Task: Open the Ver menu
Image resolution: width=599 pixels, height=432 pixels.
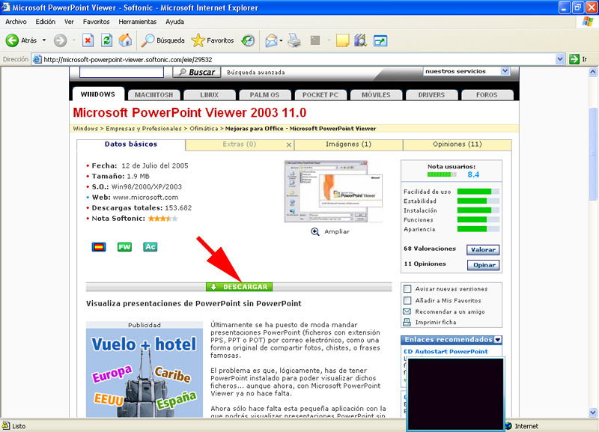Action: (69, 22)
